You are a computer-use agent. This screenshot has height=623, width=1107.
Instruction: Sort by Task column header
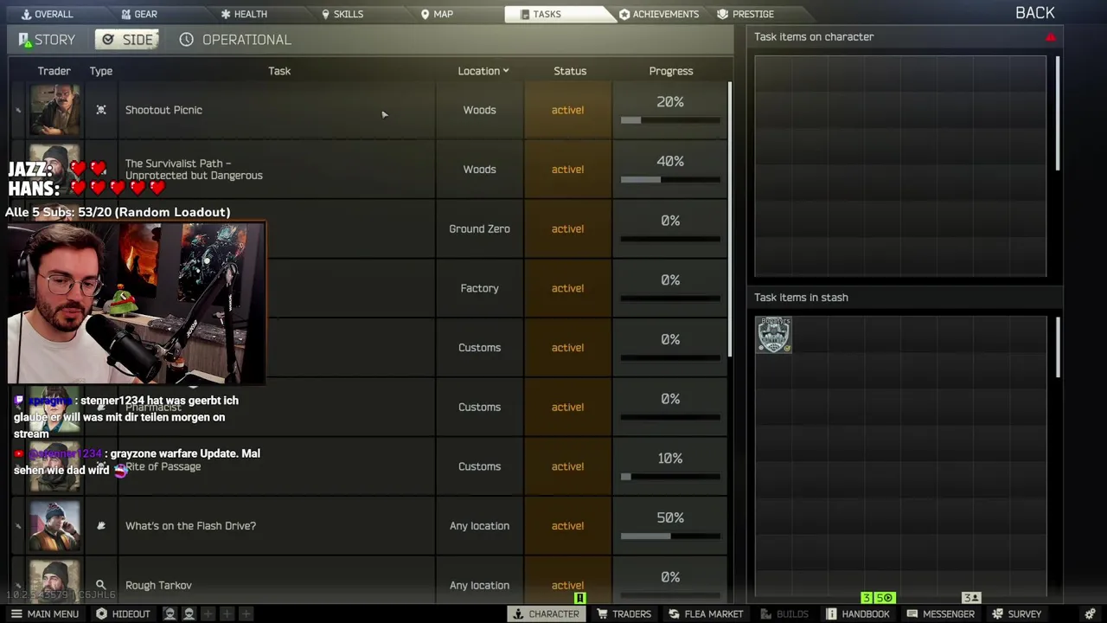pyautogui.click(x=279, y=71)
